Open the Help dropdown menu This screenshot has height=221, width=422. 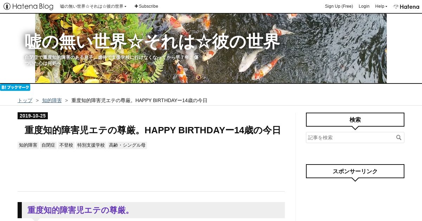tap(381, 6)
